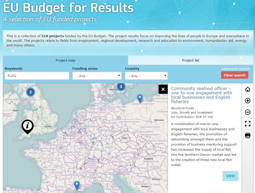Open the cluster marker of 2 over Scotland

pyautogui.click(x=31, y=92)
